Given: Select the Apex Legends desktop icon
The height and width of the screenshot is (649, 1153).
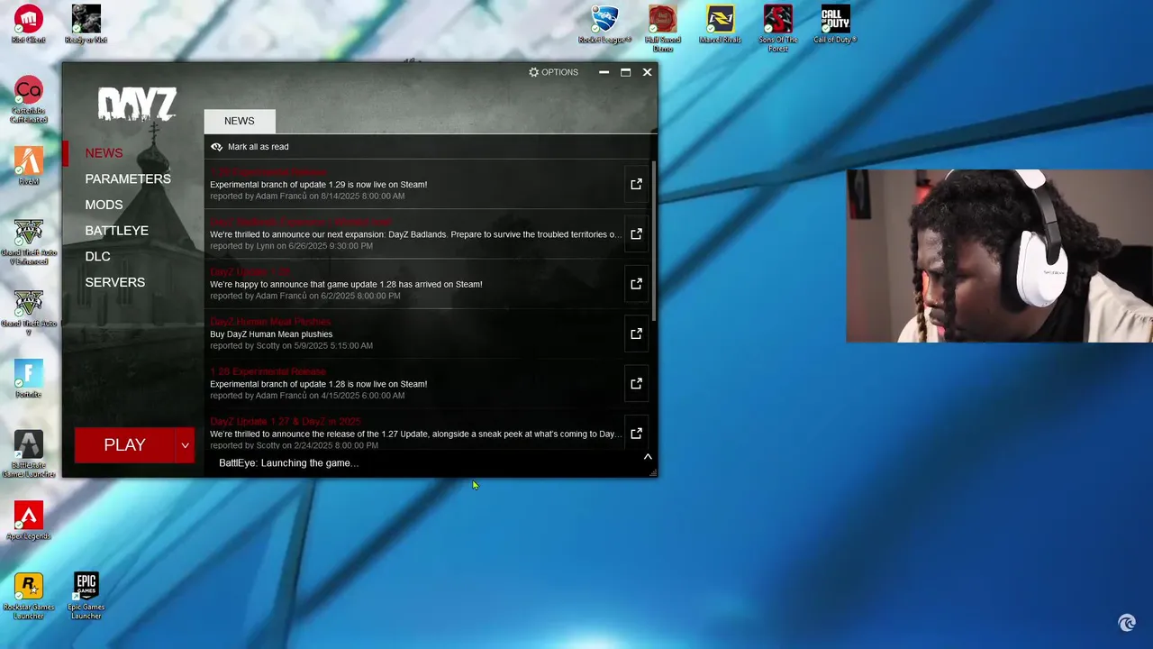Looking at the screenshot, I should pos(29,521).
